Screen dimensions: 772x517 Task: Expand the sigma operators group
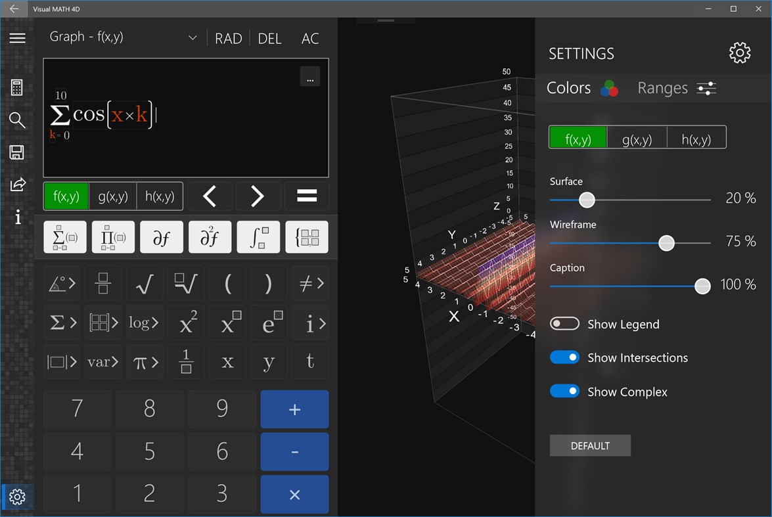[62, 323]
